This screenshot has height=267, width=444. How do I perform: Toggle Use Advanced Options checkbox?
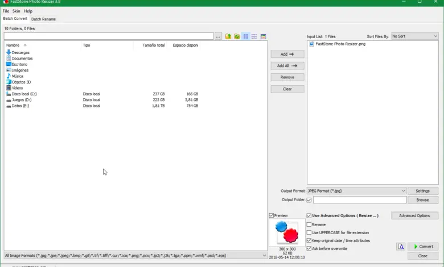pos(309,215)
